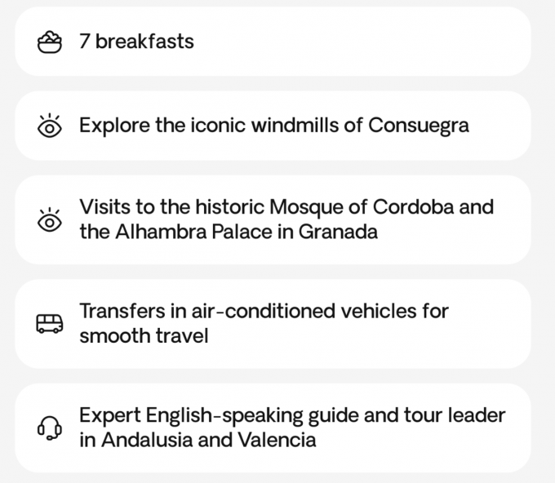555x483 pixels.
Task: Click 'Transfers in air-conditioned vehicles for' line
Action: pyautogui.click(x=264, y=311)
